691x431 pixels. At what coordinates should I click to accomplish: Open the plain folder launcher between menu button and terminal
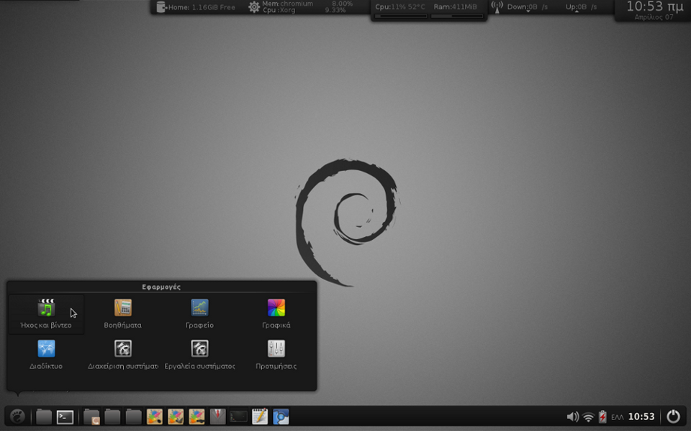(44, 417)
